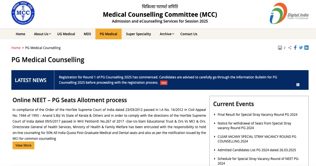
Task: Share page on Facebook
Action: pos(295,48)
